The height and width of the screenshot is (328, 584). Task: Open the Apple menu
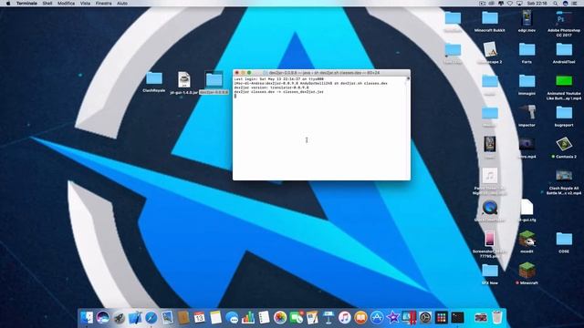pyautogui.click(x=8, y=3)
